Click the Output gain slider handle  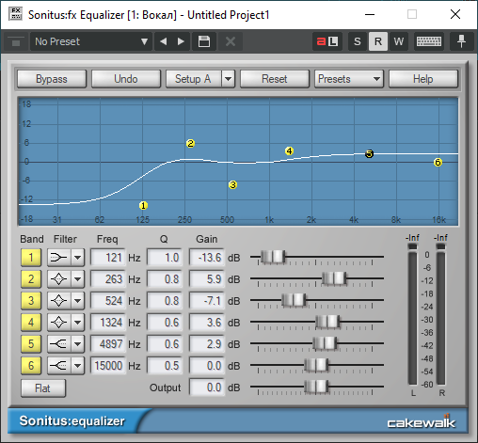click(316, 387)
